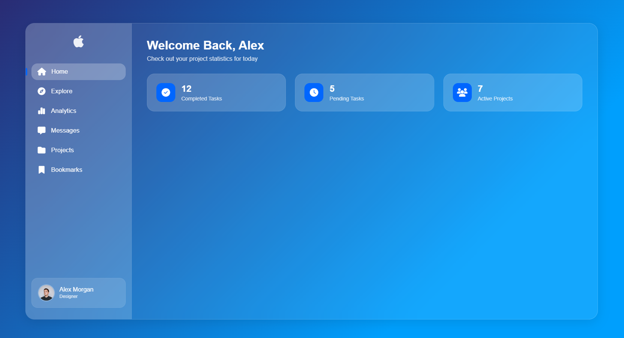
Task: Open the Messages menu label
Action: click(x=65, y=131)
